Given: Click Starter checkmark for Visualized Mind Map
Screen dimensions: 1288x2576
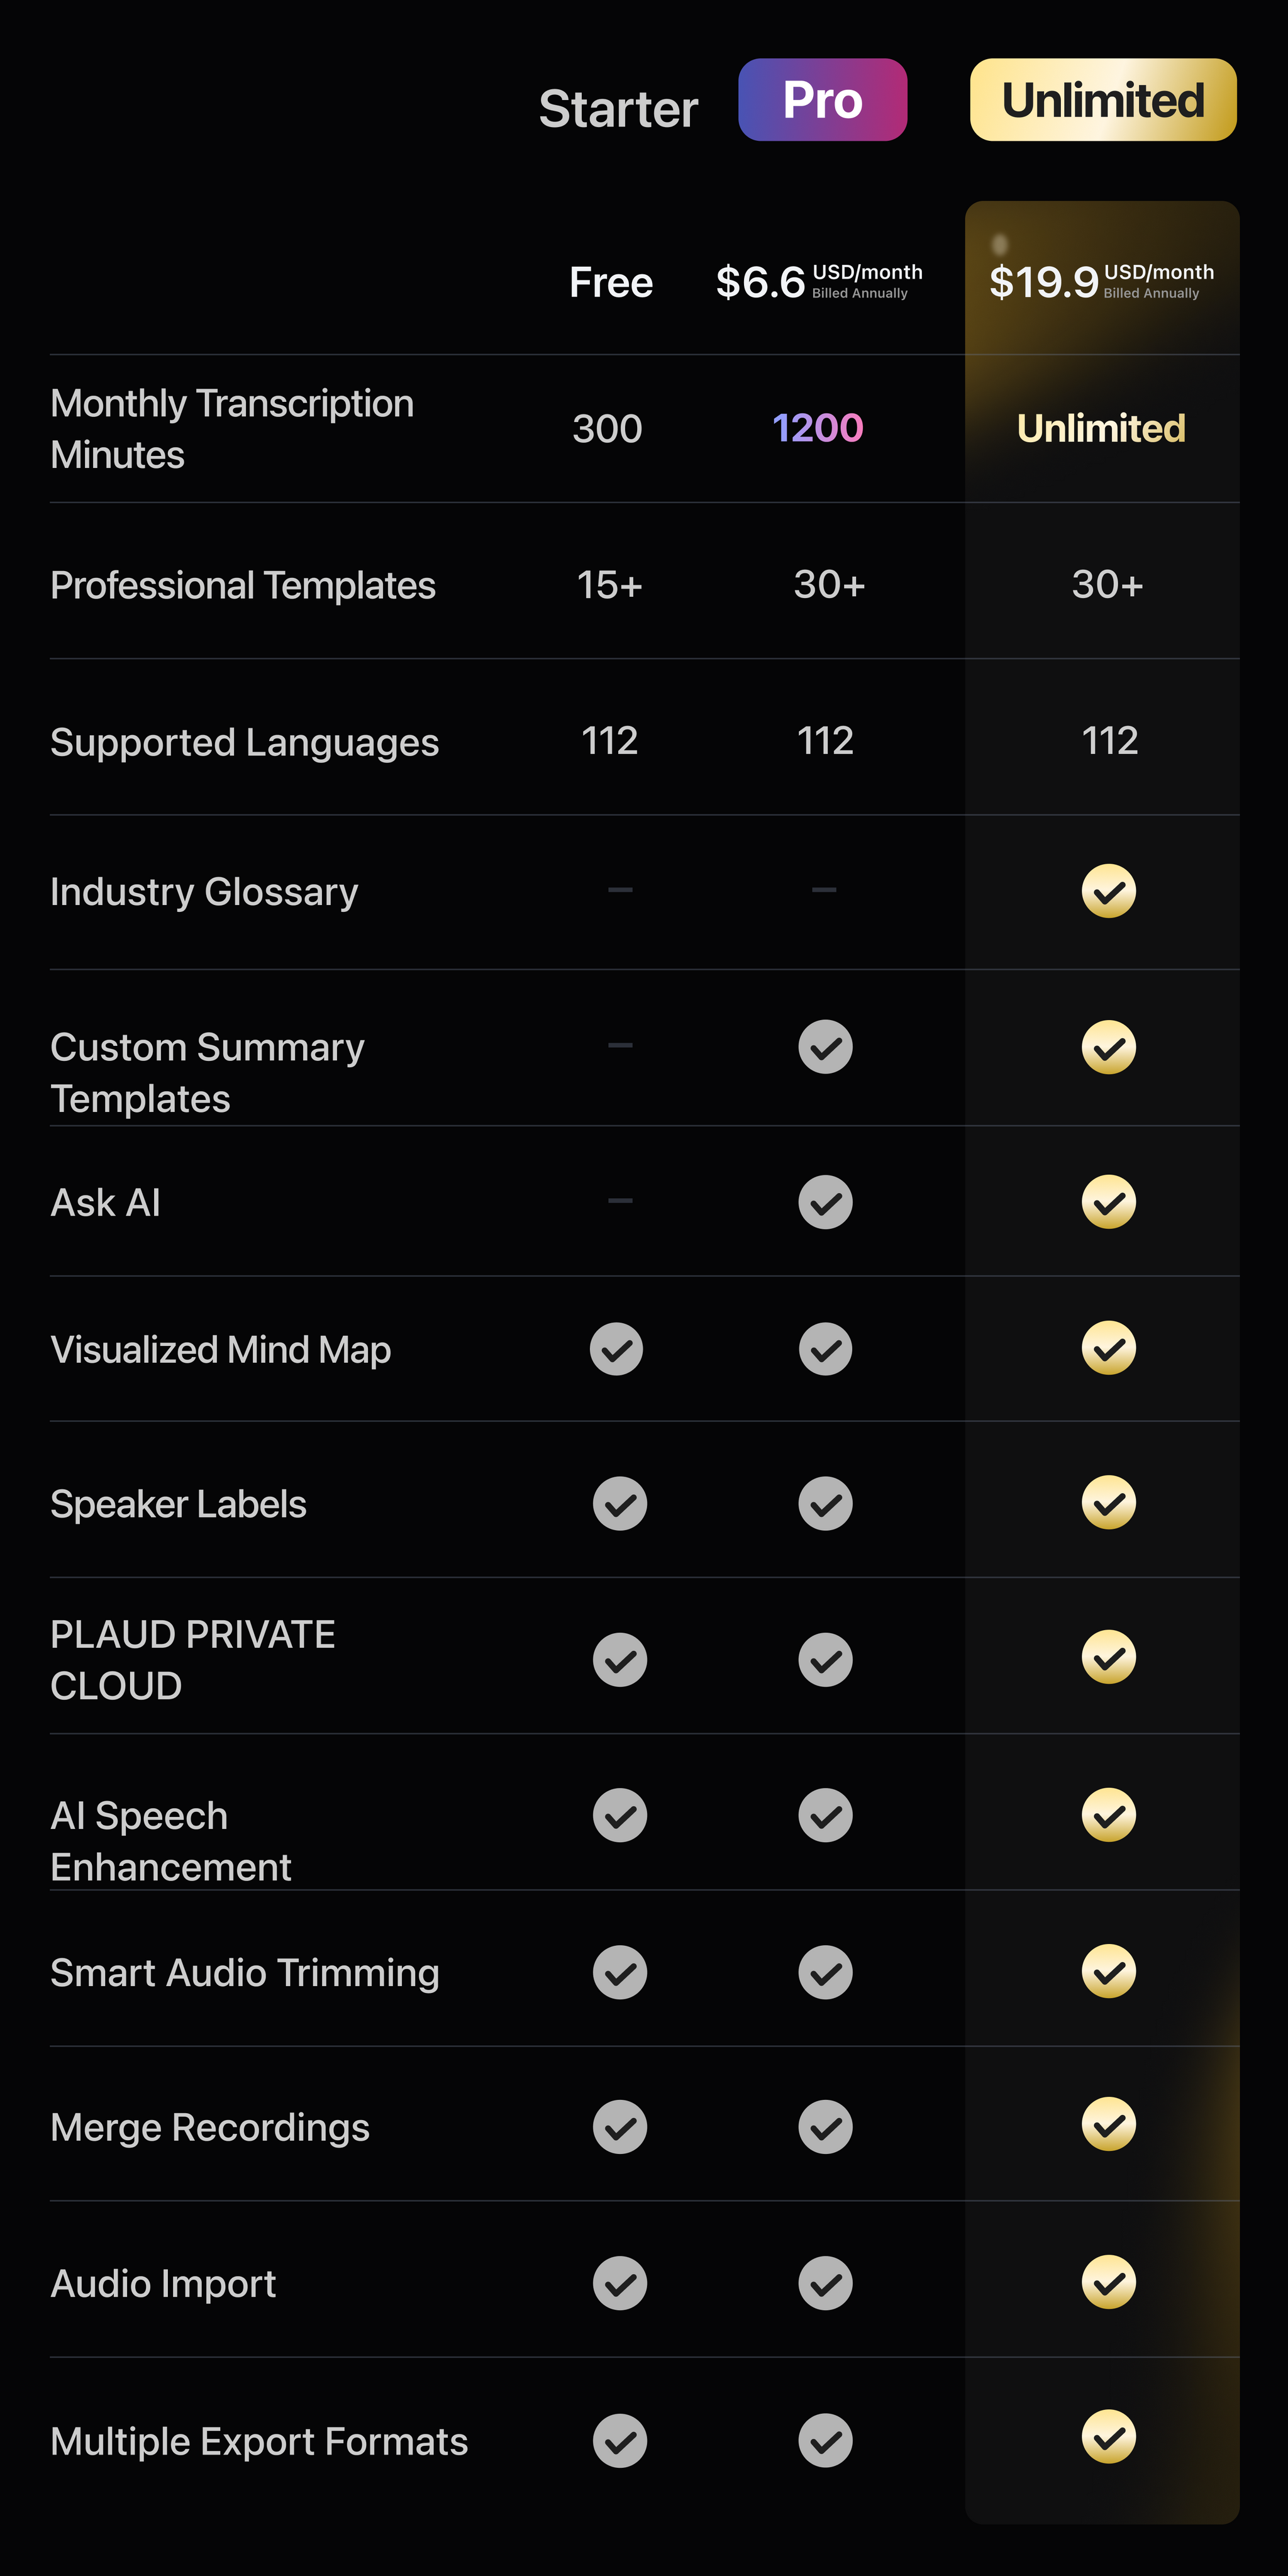Looking at the screenshot, I should coord(616,1349).
